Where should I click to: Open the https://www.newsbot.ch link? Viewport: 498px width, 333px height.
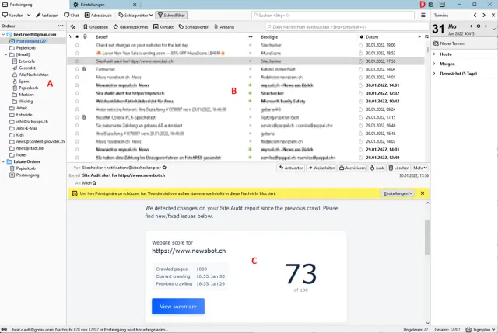[x=189, y=251]
